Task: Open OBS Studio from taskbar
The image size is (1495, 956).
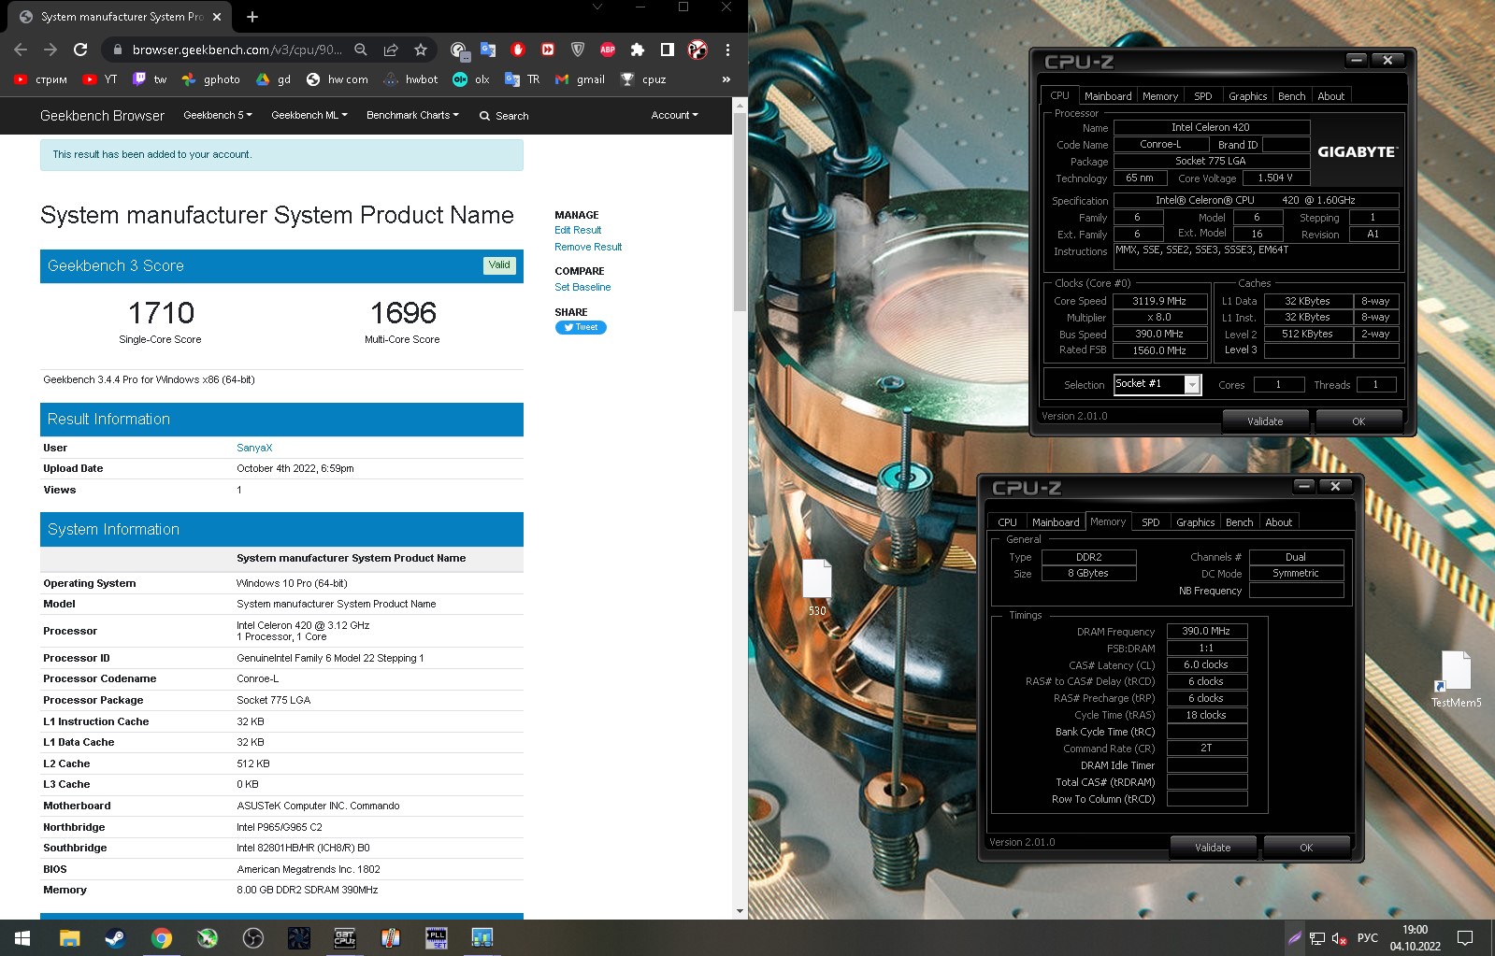Action: click(252, 937)
